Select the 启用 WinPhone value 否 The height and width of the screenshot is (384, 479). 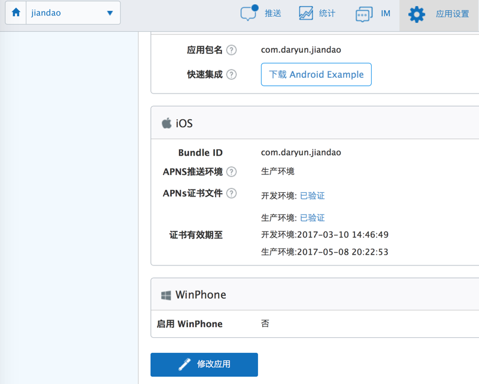[265, 323]
